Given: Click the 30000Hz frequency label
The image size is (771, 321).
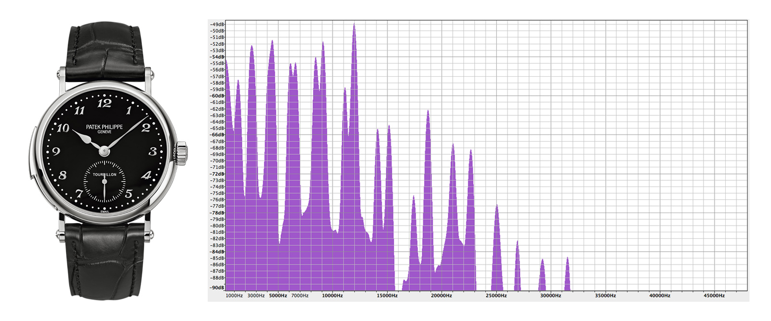Looking at the screenshot, I should click(x=550, y=295).
